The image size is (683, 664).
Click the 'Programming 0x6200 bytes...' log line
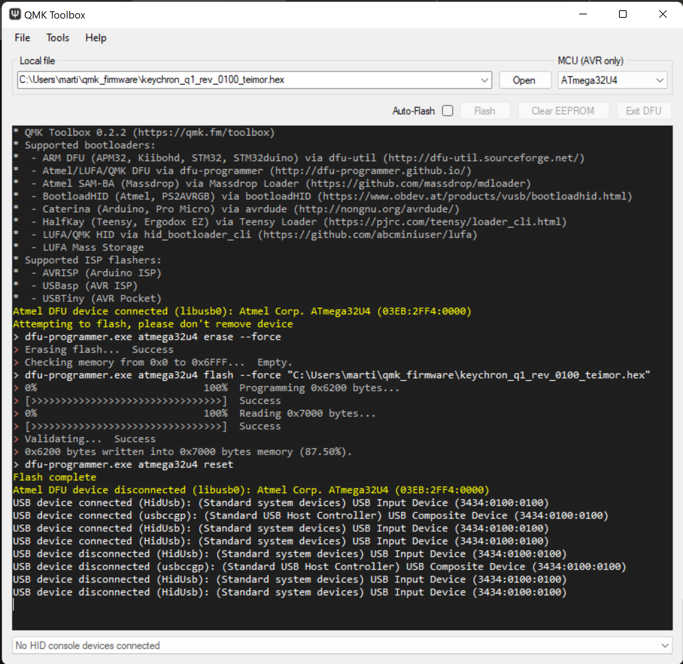click(206, 388)
